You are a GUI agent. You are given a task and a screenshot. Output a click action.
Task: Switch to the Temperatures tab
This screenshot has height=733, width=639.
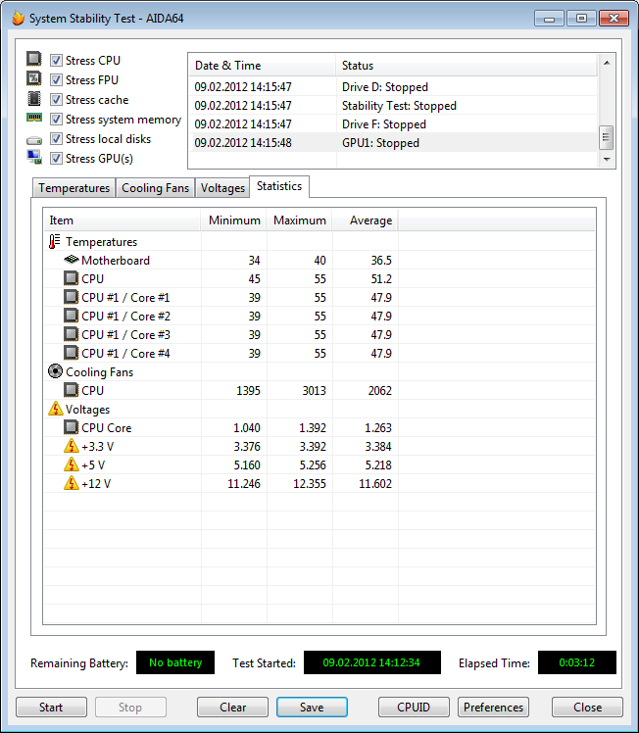[74, 188]
